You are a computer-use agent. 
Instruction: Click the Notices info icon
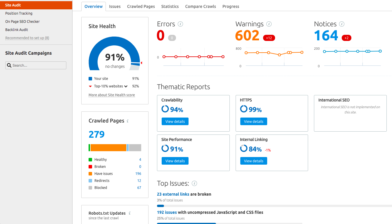click(342, 24)
